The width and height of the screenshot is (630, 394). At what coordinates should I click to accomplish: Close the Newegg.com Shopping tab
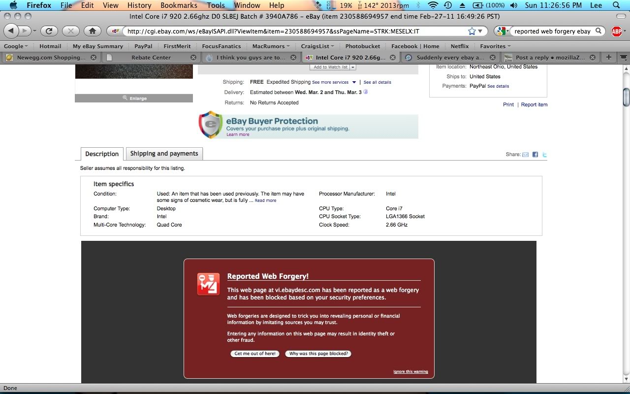[x=94, y=58]
